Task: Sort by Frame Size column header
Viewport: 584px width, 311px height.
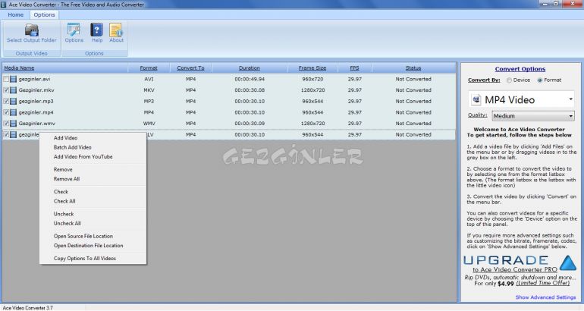Action: (x=312, y=68)
